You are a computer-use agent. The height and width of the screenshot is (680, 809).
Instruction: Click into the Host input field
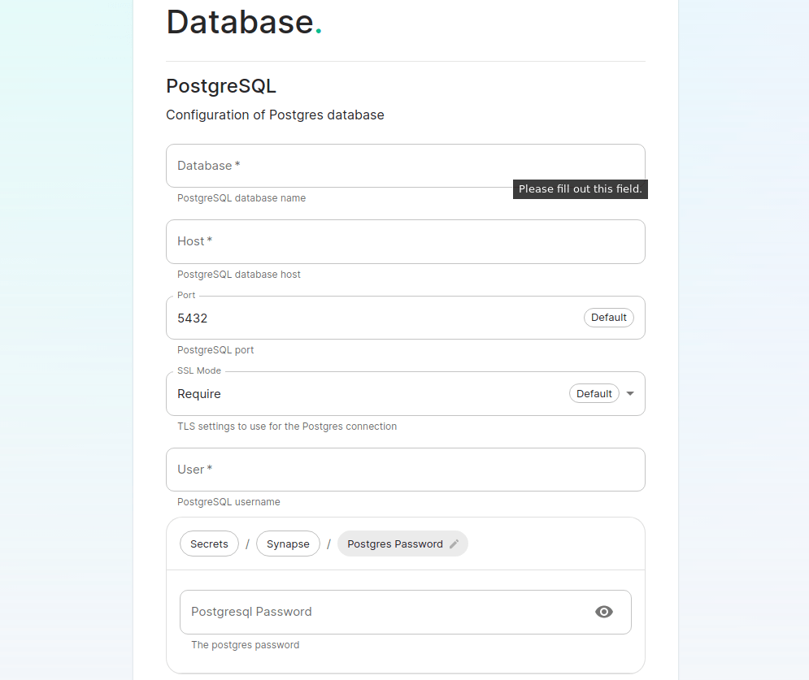(405, 241)
